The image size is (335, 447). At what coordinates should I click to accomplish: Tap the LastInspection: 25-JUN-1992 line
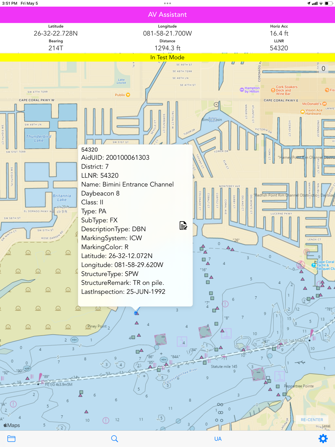[x=123, y=292]
